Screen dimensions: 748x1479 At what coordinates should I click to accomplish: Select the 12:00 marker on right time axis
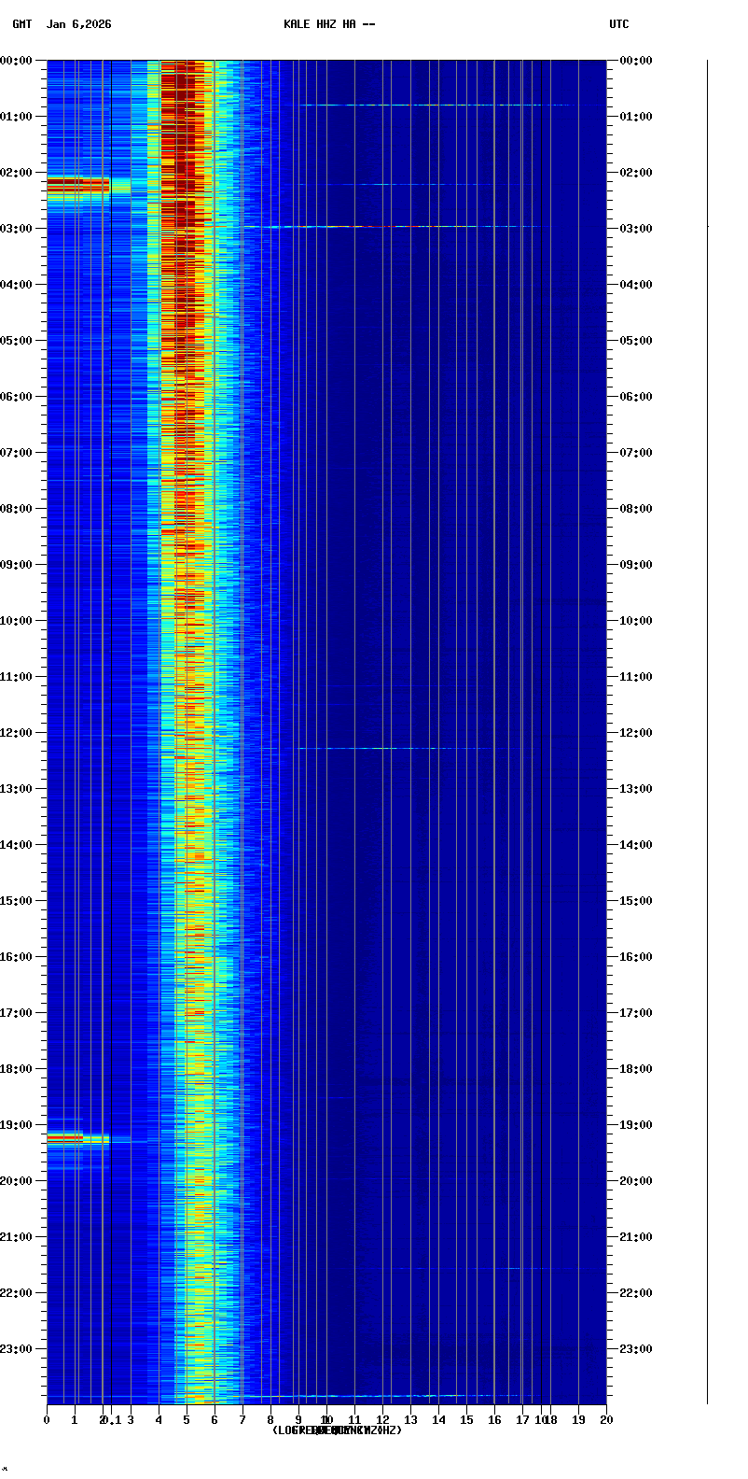click(x=637, y=733)
